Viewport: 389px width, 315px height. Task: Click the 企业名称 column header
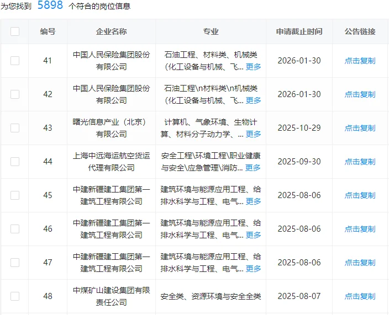(111, 31)
